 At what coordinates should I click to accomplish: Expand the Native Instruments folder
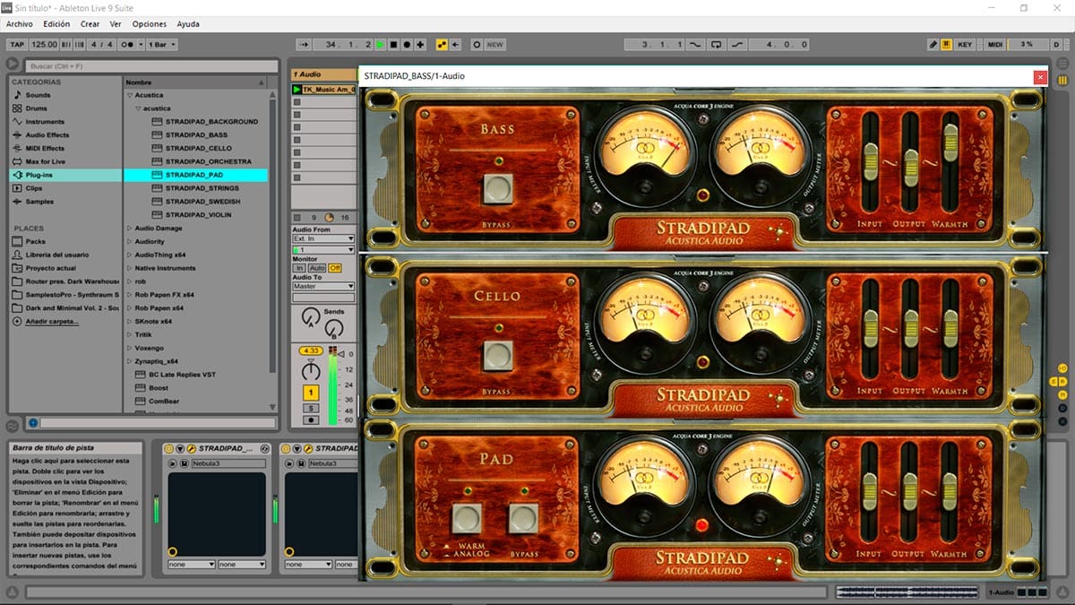tap(130, 269)
